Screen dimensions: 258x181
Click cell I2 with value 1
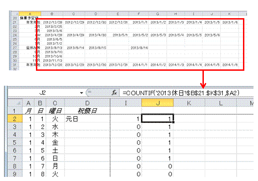[126, 119]
